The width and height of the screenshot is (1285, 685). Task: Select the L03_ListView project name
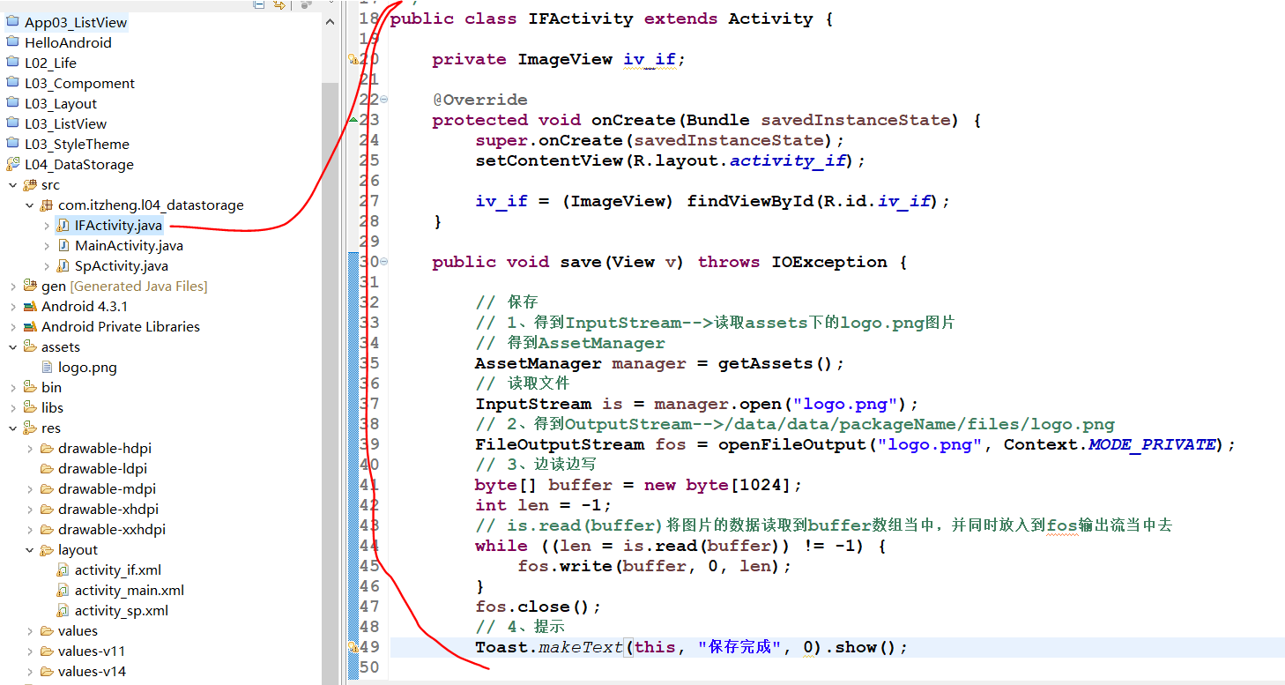[x=65, y=124]
